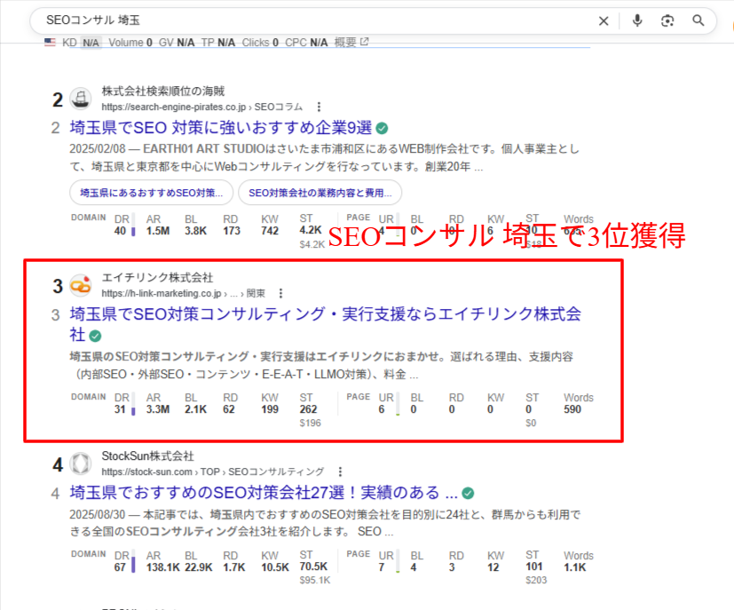Image resolution: width=734 pixels, height=610 pixels.
Task: Click the voice search microphone icon
Action: 637,20
